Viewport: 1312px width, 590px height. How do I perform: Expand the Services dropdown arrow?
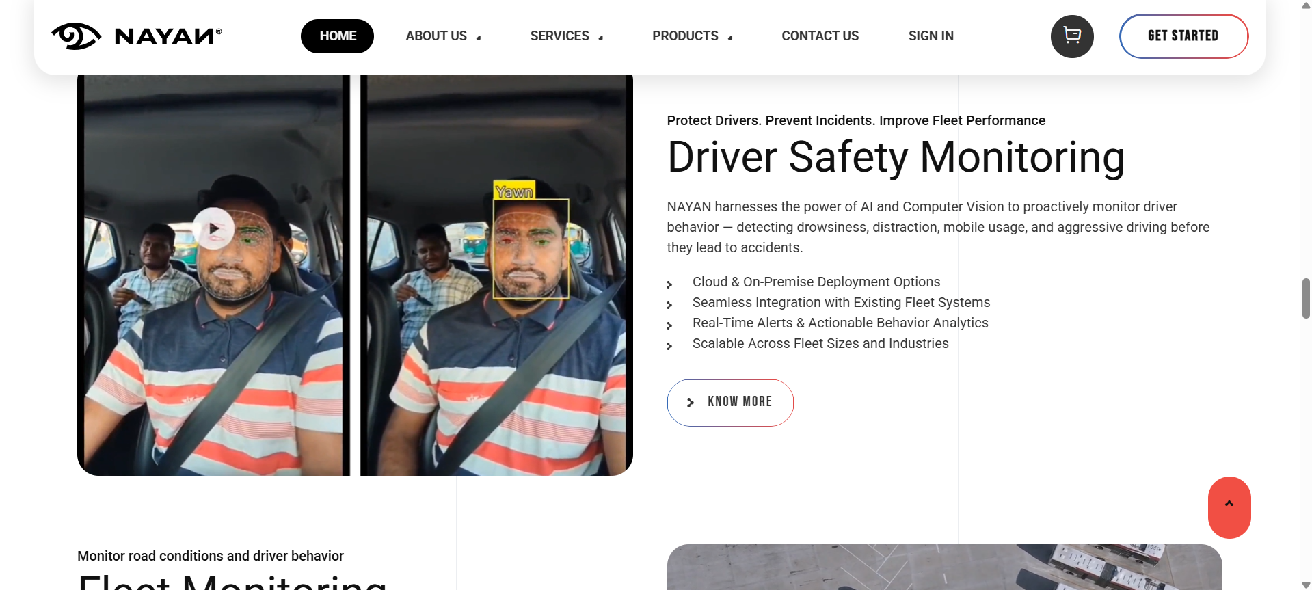(601, 38)
